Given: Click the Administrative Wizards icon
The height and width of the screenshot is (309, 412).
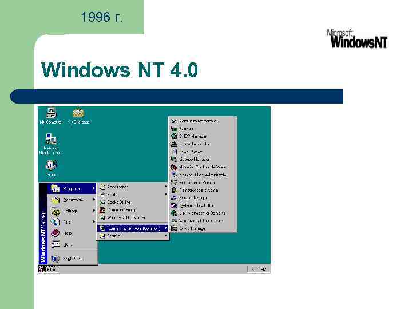Looking at the screenshot, I should [x=174, y=121].
